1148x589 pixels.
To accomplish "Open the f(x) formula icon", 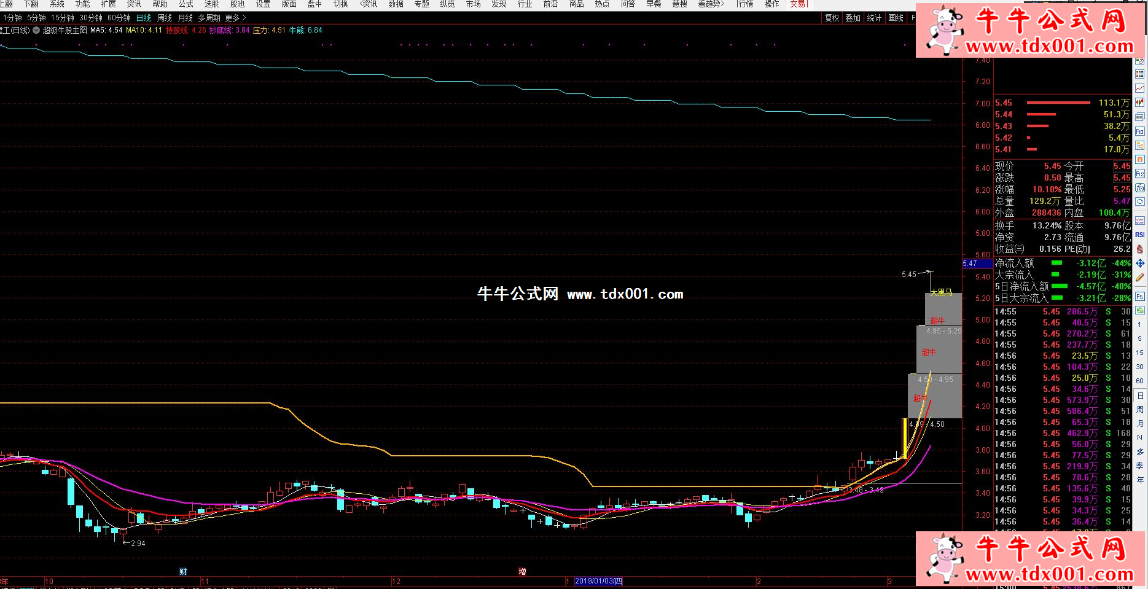I will [1139, 187].
